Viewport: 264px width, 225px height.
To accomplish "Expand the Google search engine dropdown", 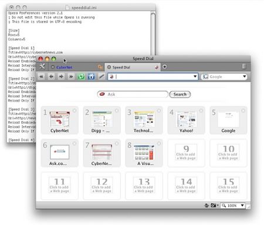I will click(245, 76).
